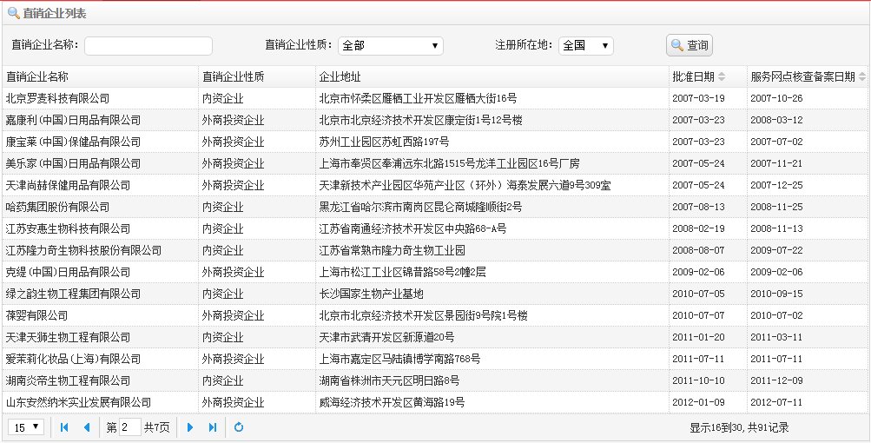This screenshot has height=443, width=871.
Task: Click approval date 2007-03-19
Action: click(698, 98)
